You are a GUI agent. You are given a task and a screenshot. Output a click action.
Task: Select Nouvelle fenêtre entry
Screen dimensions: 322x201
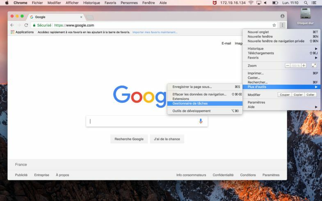point(281,36)
